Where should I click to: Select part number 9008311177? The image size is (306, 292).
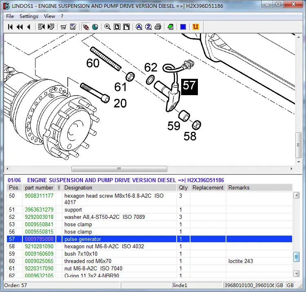[x=39, y=196]
